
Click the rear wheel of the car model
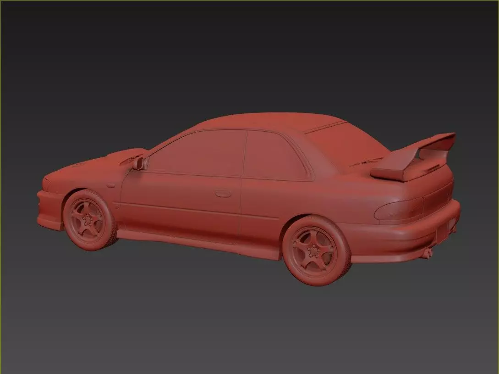tap(316, 250)
